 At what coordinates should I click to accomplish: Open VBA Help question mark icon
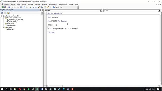tap(54, 7)
